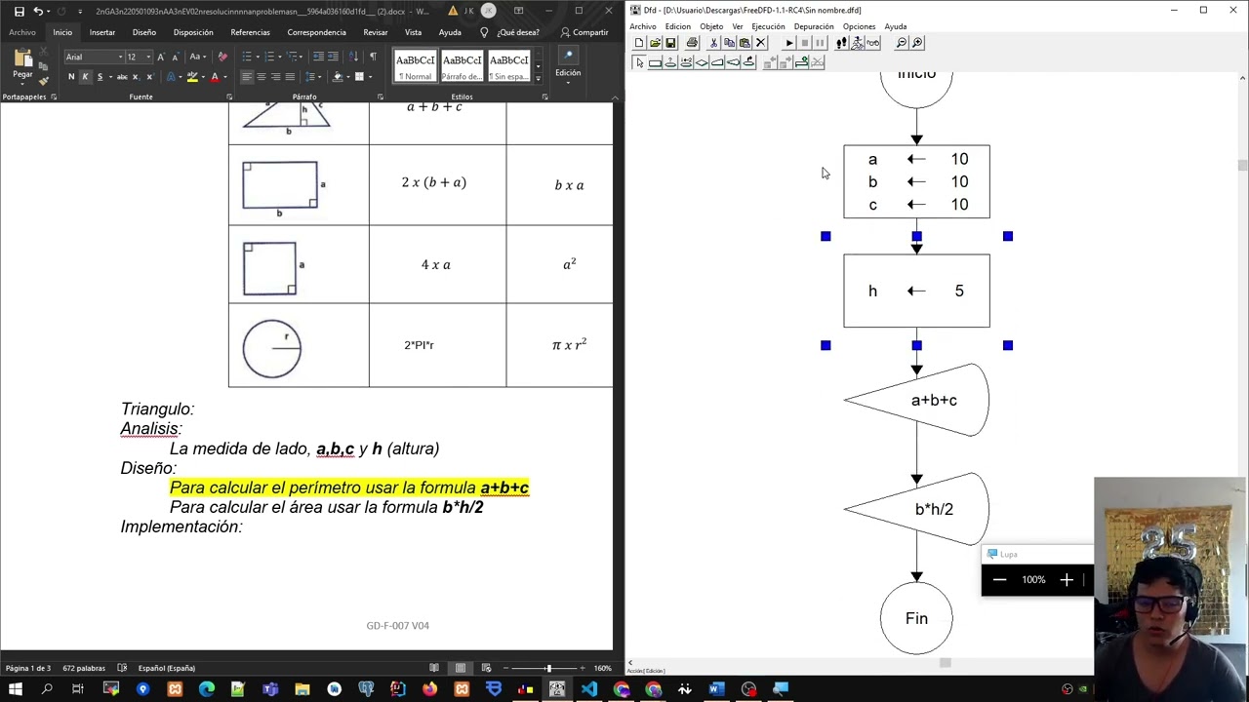Open the font size dropdown showing 12
1249x702 pixels.
148,57
